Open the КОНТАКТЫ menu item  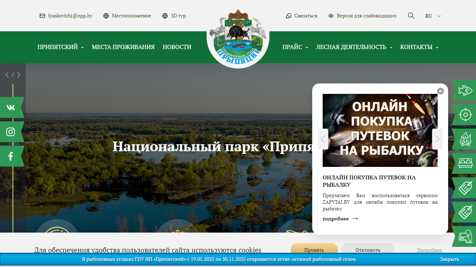click(x=416, y=47)
